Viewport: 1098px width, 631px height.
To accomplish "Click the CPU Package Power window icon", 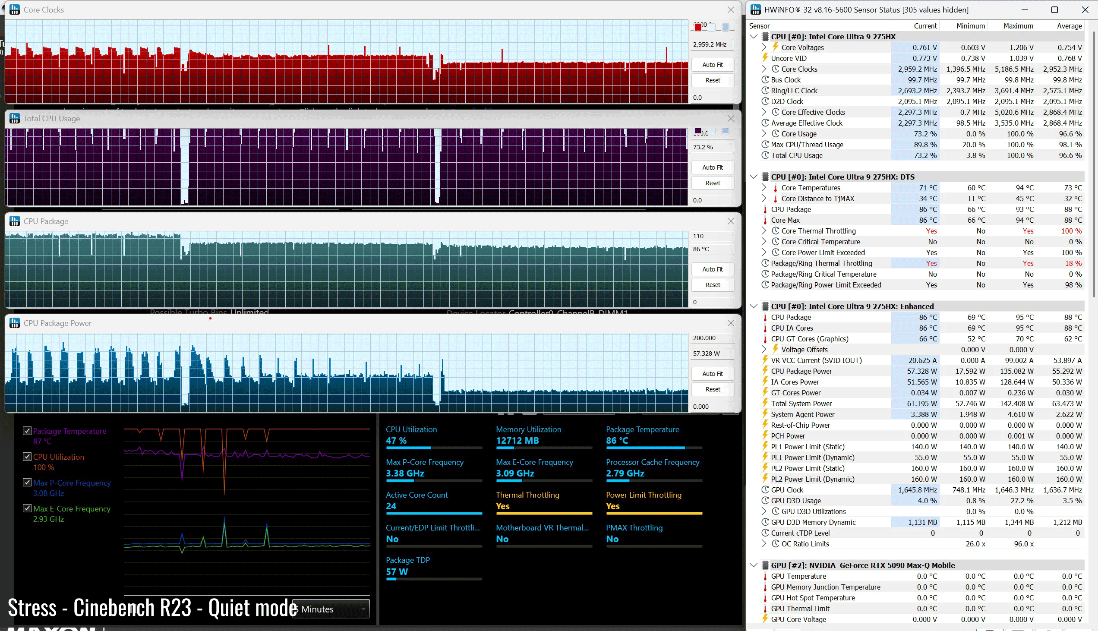I will click(14, 323).
